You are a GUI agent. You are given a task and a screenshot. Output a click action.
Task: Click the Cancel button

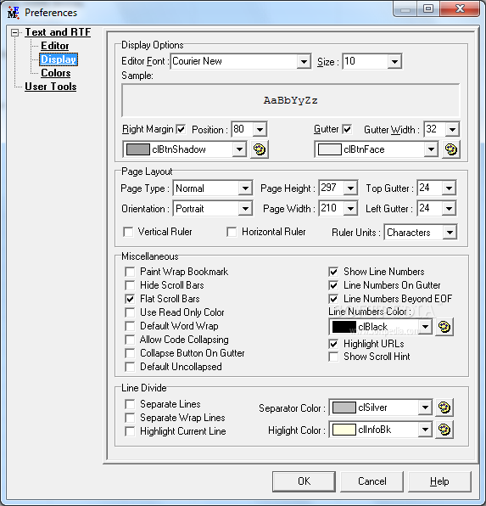point(371,481)
